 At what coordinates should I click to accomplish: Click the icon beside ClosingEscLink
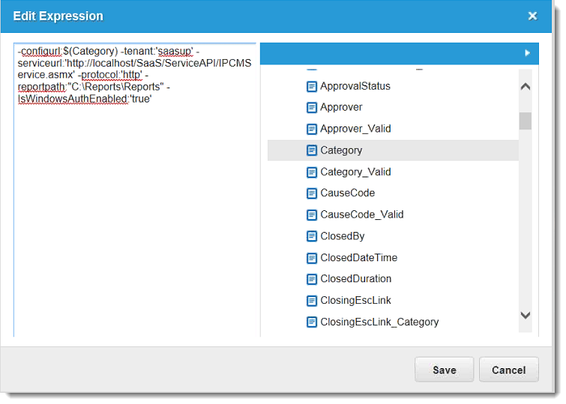tap(312, 301)
